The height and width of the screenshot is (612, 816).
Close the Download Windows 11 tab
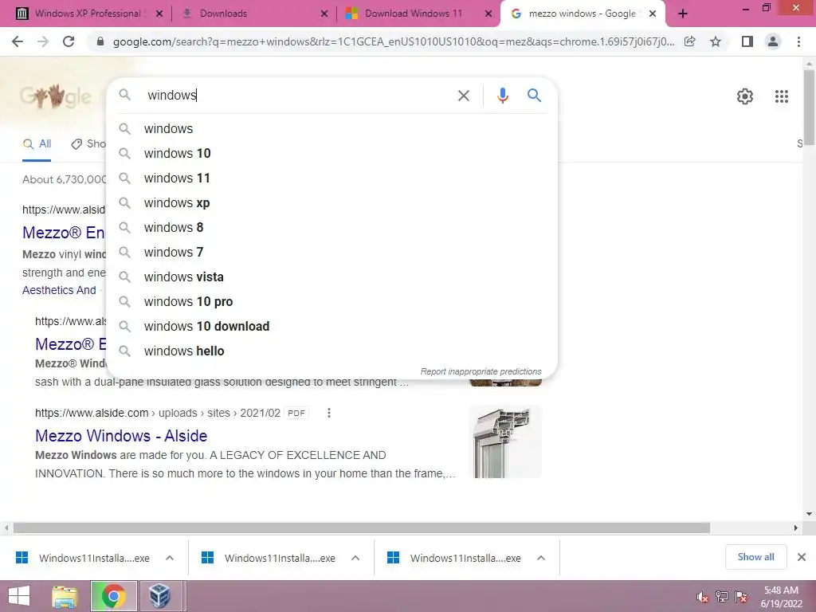pos(488,14)
